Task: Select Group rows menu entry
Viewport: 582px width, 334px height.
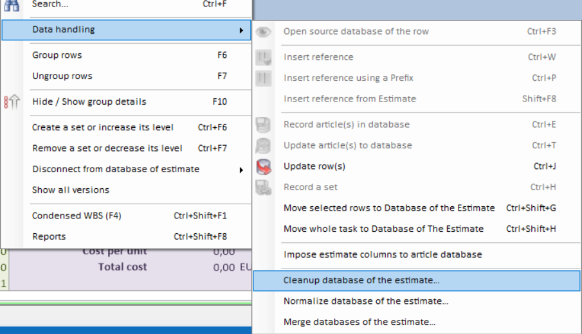Action: [x=57, y=55]
